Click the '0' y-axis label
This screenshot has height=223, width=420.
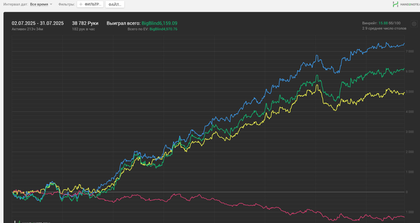coord(407,192)
